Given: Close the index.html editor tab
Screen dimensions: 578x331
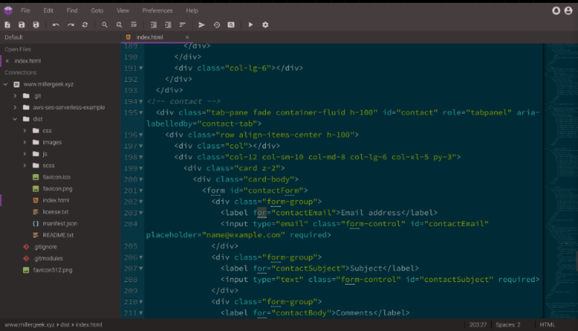Looking at the screenshot, I should pyautogui.click(x=187, y=38).
